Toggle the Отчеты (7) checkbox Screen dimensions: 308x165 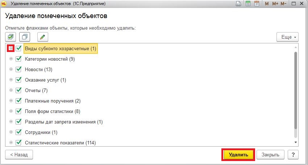tap(18, 90)
